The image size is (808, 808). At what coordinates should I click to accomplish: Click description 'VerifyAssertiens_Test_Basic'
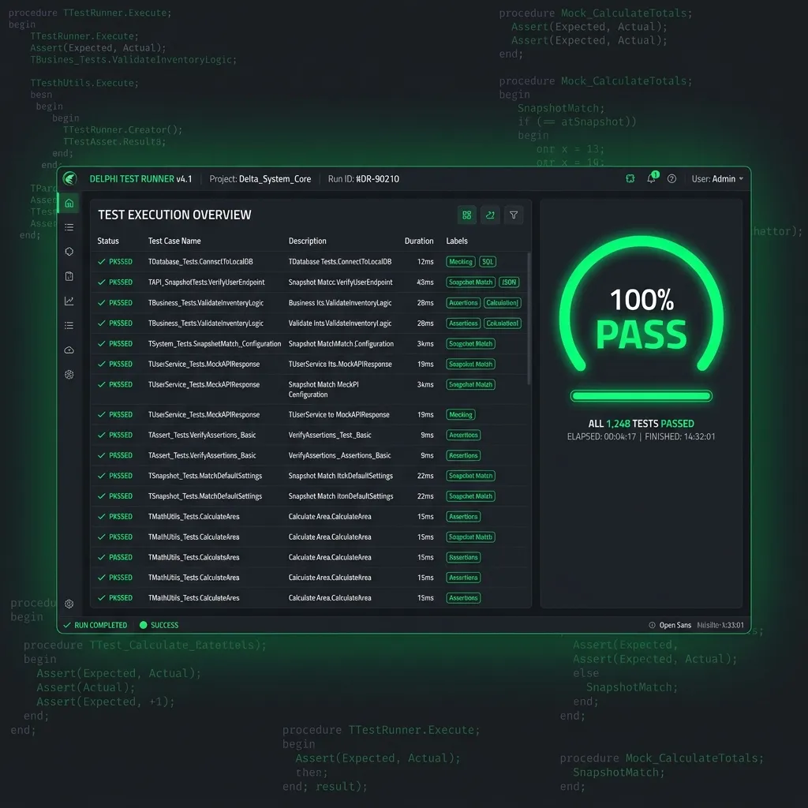point(329,435)
